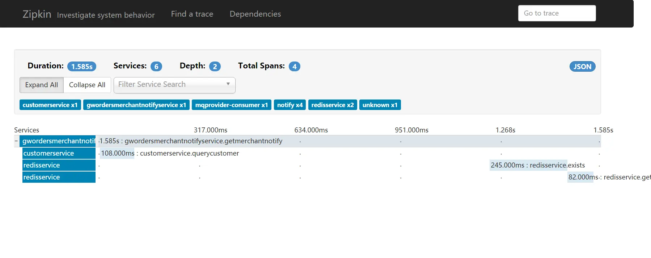Open the Zipkin home link
Image resolution: width=651 pixels, height=258 pixels.
tap(37, 14)
